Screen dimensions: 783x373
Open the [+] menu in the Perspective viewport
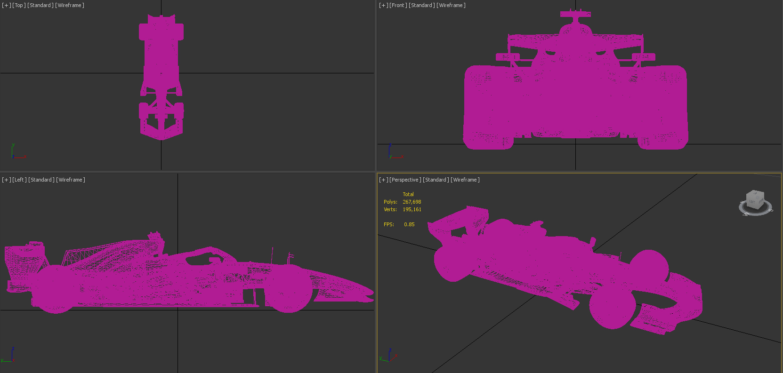pos(384,180)
